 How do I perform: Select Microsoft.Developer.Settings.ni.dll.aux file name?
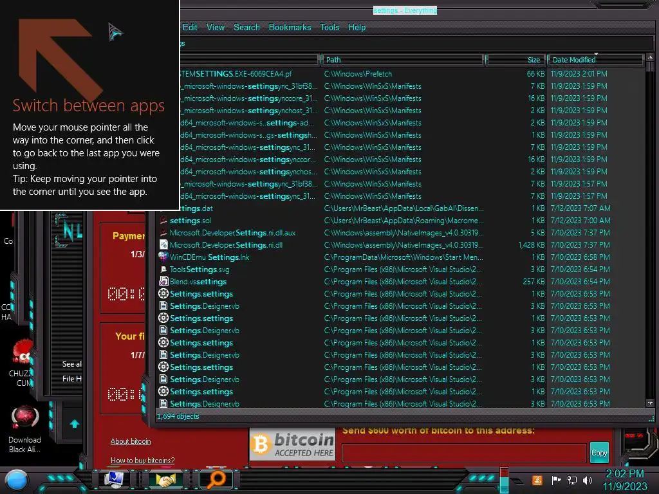[x=232, y=233]
